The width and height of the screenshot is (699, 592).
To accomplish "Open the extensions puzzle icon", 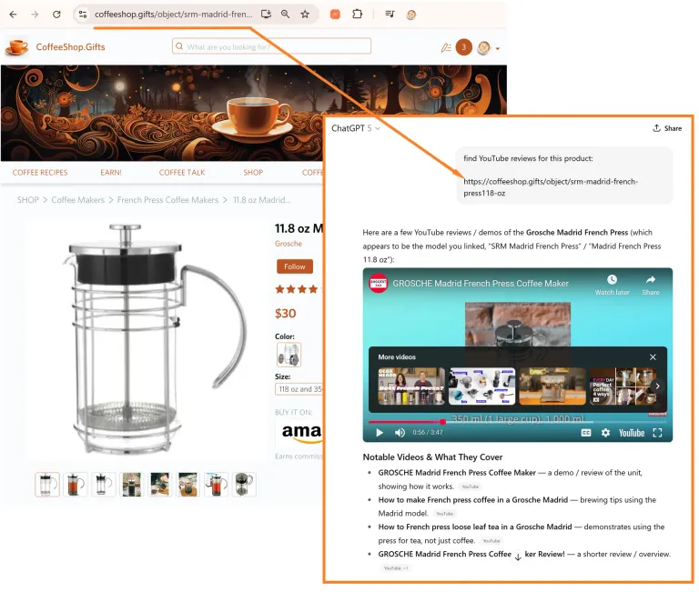I will point(357,15).
